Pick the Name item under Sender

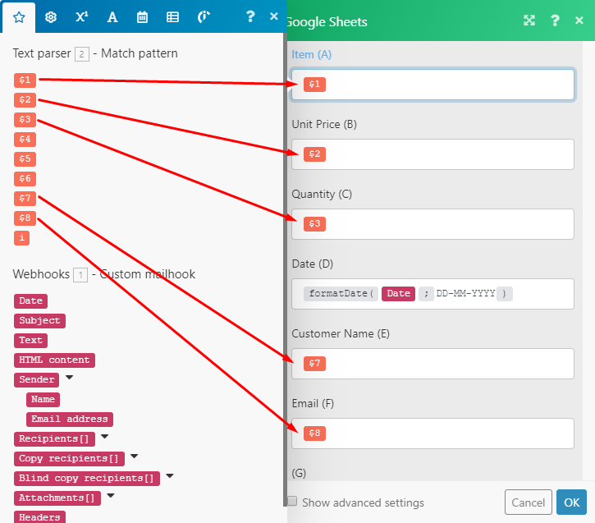43,400
